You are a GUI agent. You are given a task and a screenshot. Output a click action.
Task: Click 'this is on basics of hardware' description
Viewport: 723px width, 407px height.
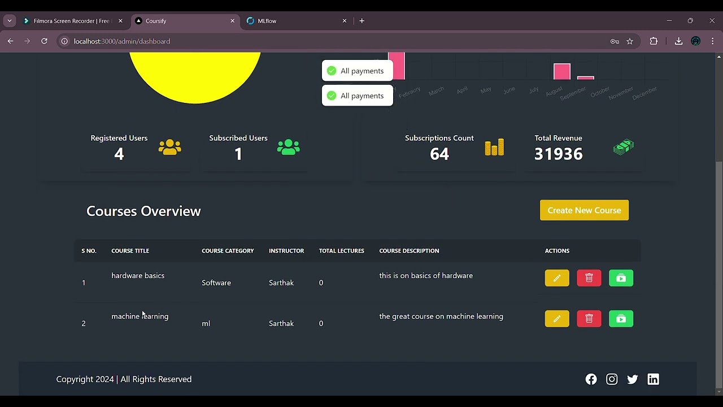tap(426, 276)
